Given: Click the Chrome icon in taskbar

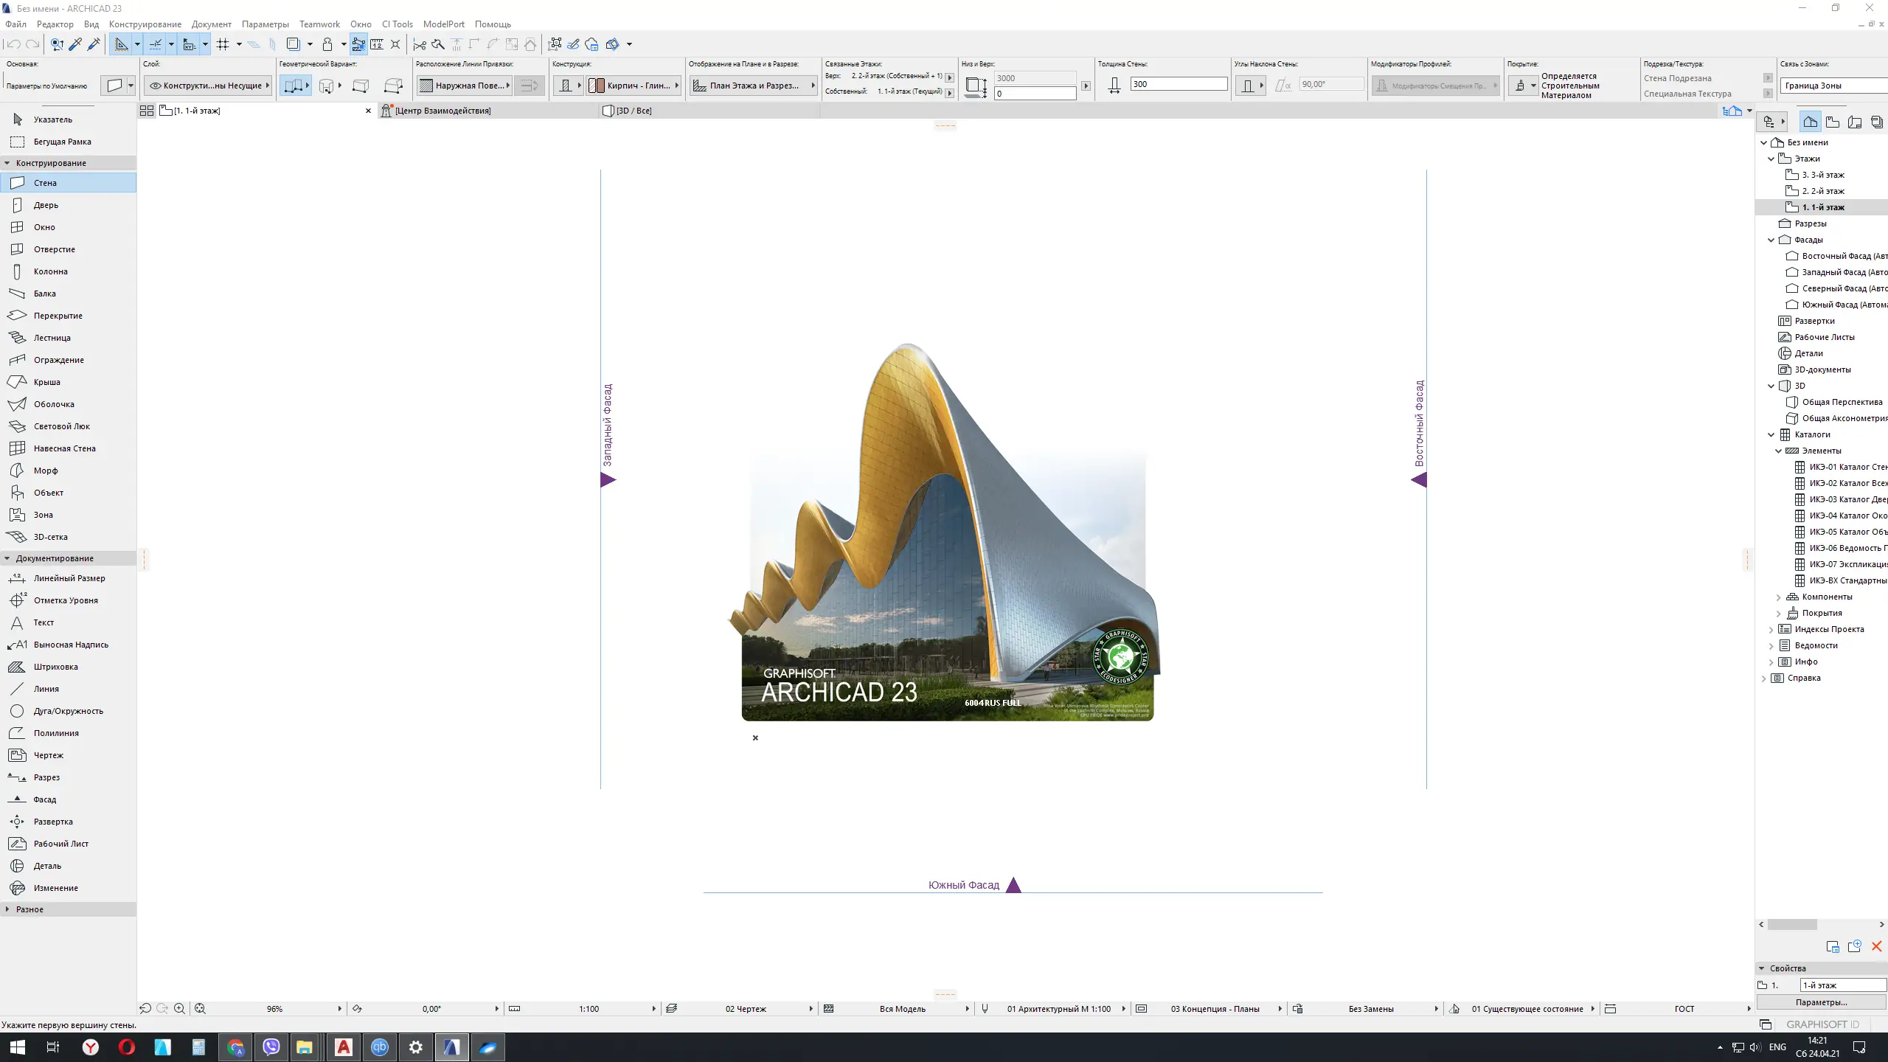Looking at the screenshot, I should (235, 1047).
